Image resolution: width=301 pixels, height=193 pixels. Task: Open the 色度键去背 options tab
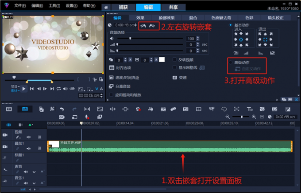pos(221,18)
